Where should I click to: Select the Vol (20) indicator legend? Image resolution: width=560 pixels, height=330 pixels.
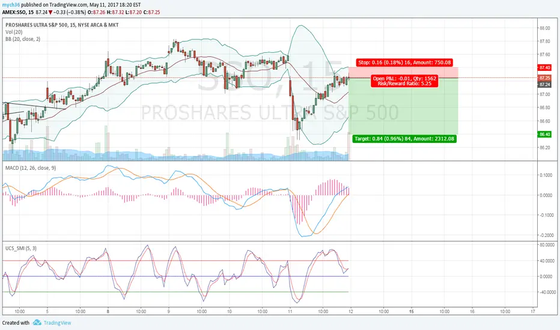click(x=14, y=32)
